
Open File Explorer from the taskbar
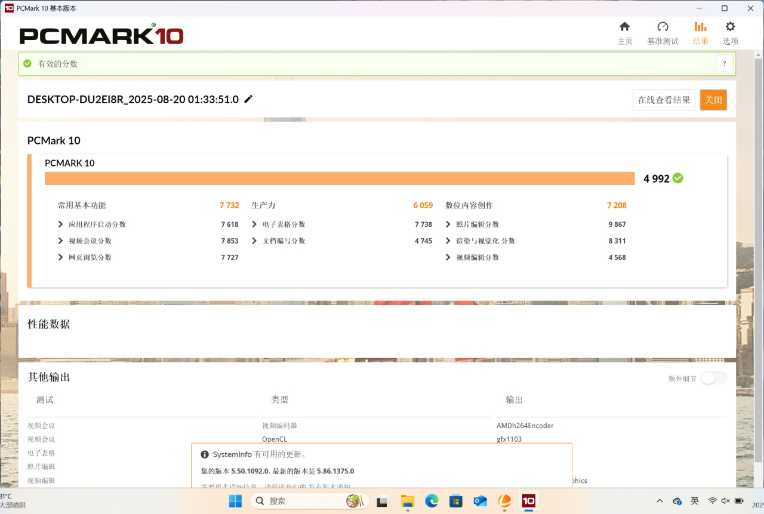[407, 501]
